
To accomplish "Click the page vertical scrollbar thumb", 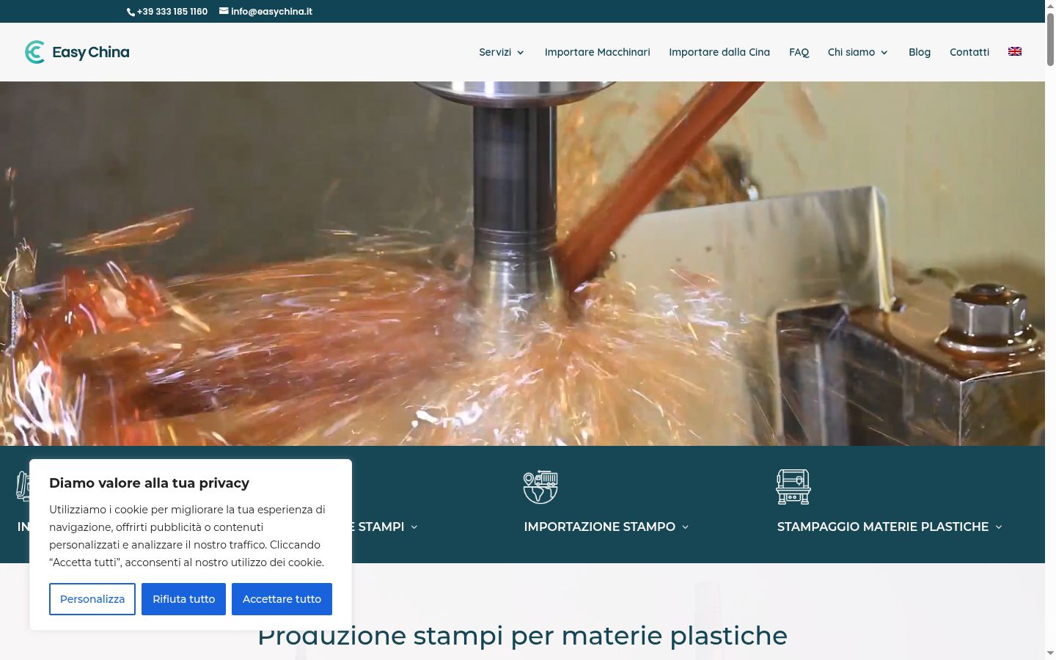I will pyautogui.click(x=1050, y=38).
